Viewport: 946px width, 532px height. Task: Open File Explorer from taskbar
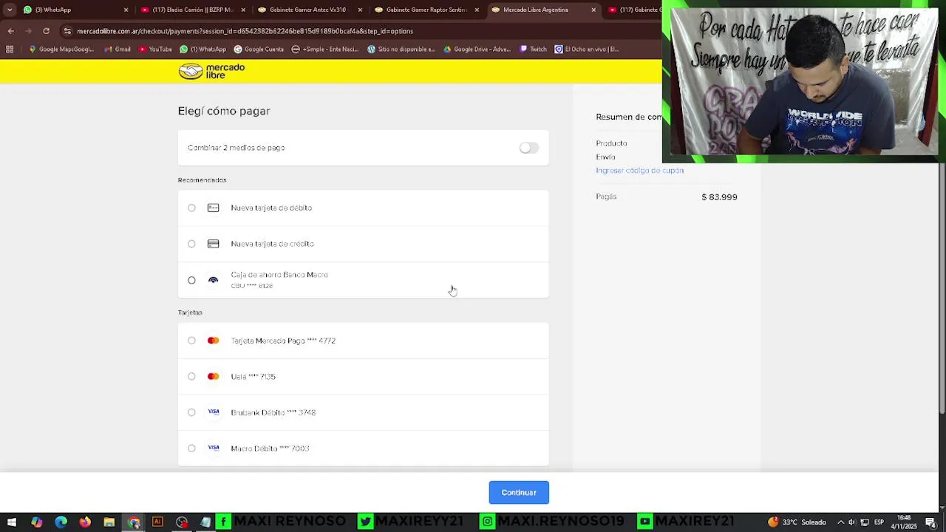109,522
